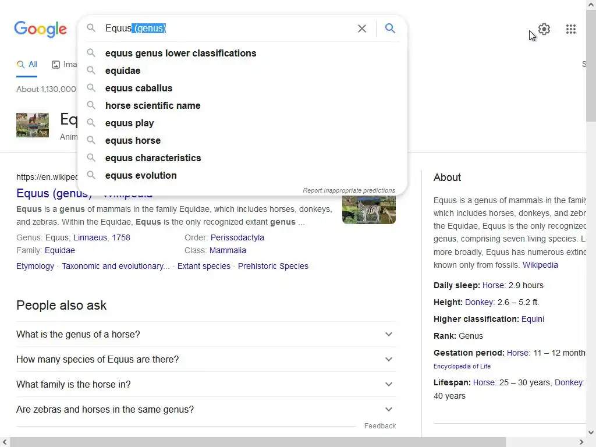The image size is (596, 447).
Task: Click magnifier icon beside 'equidae' suggestion
Action: (x=91, y=70)
